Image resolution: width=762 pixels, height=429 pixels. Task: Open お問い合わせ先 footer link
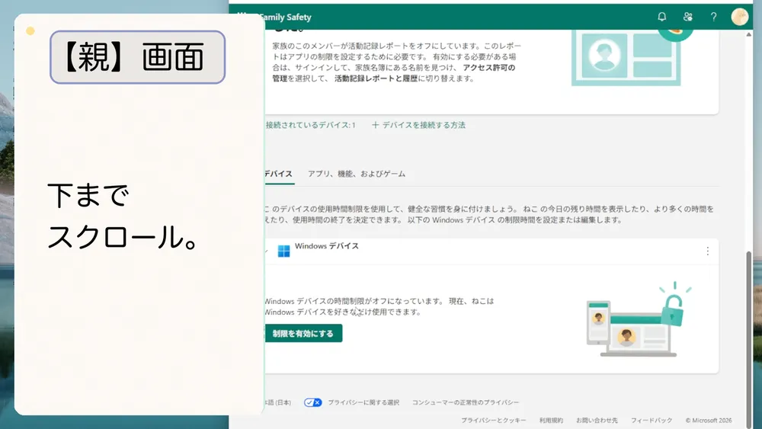[x=597, y=421]
